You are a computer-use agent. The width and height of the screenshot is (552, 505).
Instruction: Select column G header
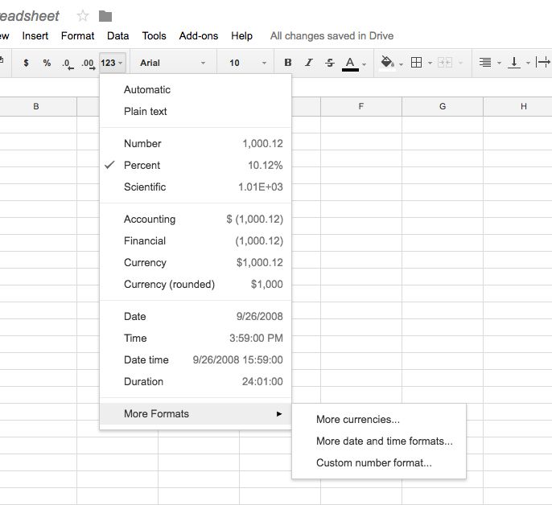tap(443, 106)
